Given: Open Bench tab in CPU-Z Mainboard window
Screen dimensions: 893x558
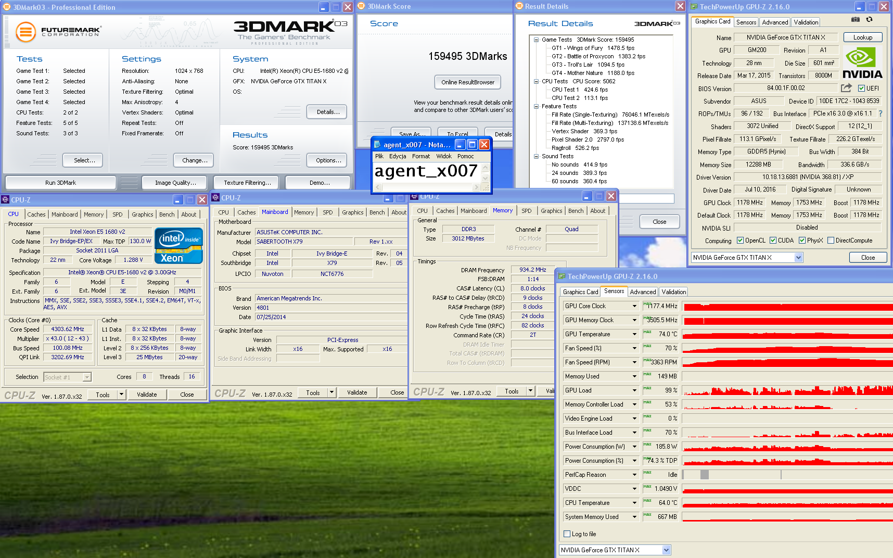Looking at the screenshot, I should pyautogui.click(x=377, y=212).
